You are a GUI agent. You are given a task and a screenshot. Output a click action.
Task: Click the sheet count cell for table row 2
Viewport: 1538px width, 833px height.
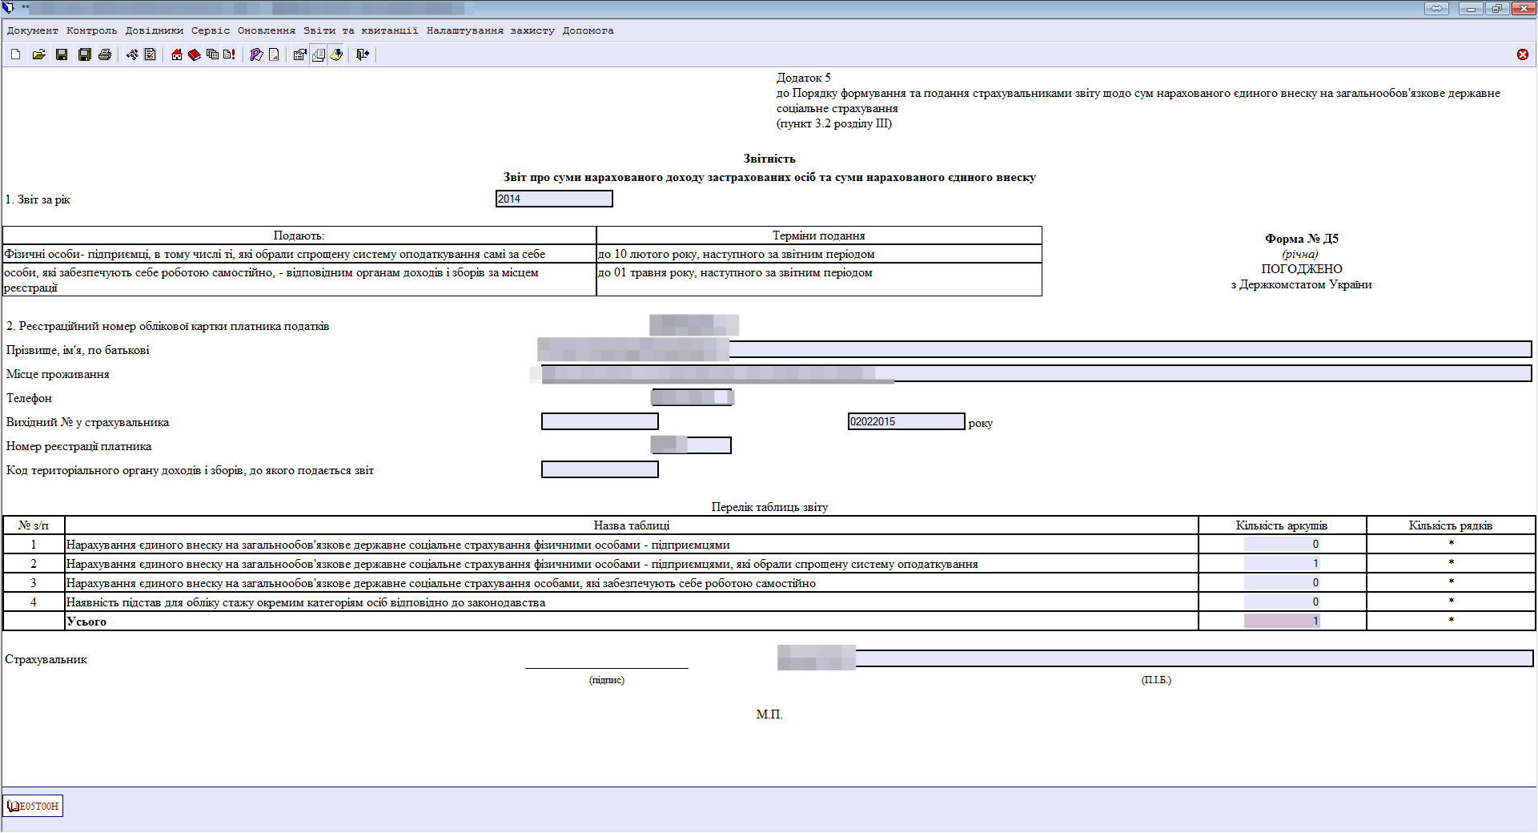pos(1282,563)
